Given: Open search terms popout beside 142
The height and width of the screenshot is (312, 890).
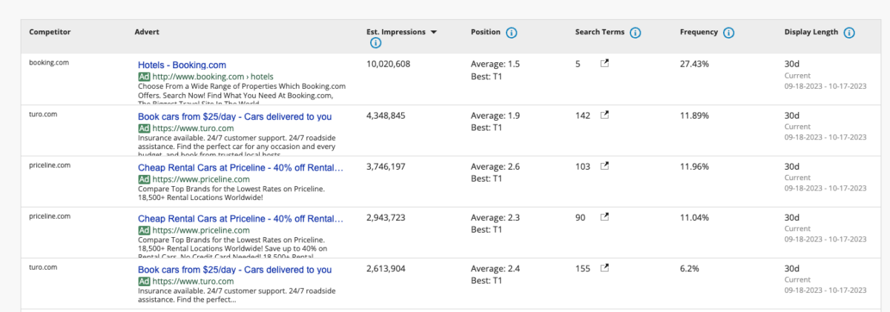Looking at the screenshot, I should (604, 115).
